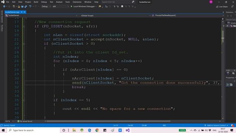The width and height of the screenshot is (236, 133).
Task: Open the Windows Start menu
Action: tap(3, 130)
